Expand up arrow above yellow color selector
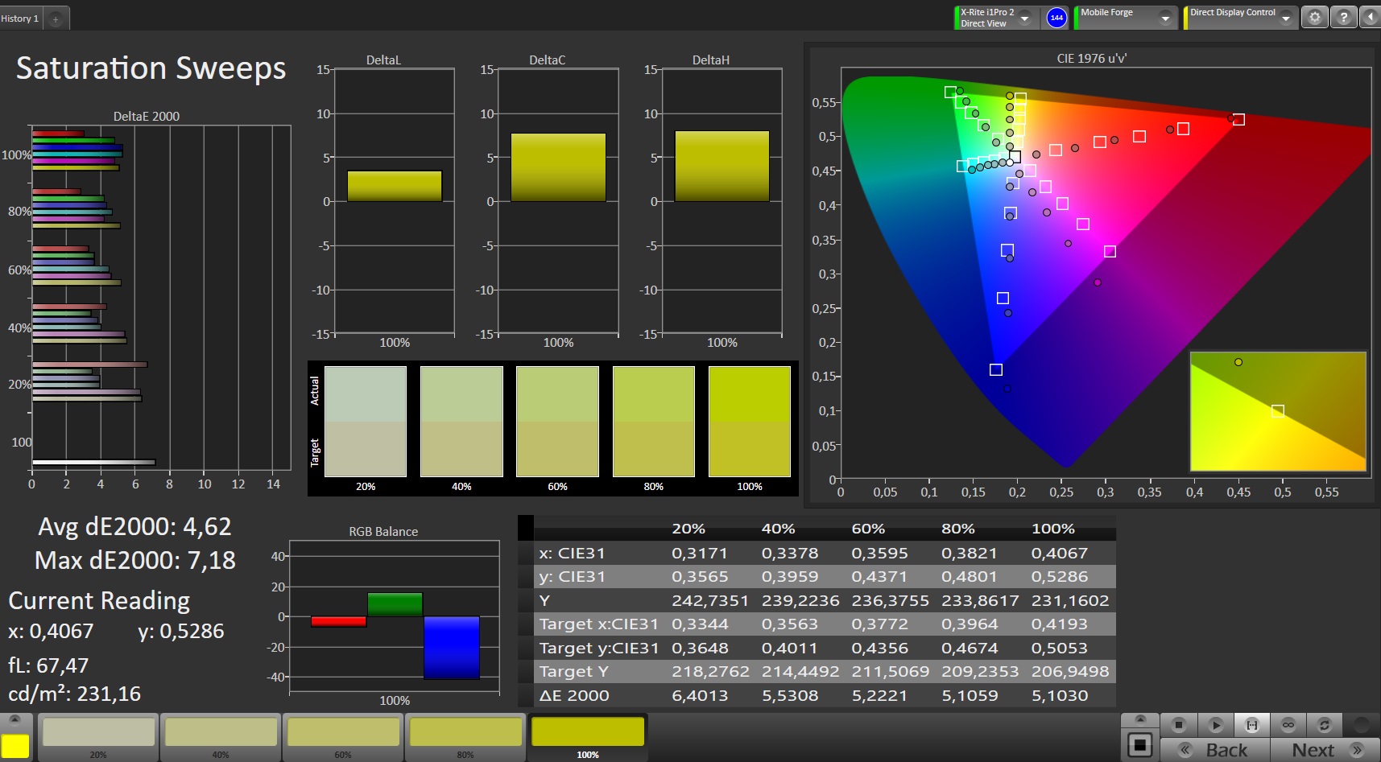This screenshot has width=1381, height=762. pos(15,719)
